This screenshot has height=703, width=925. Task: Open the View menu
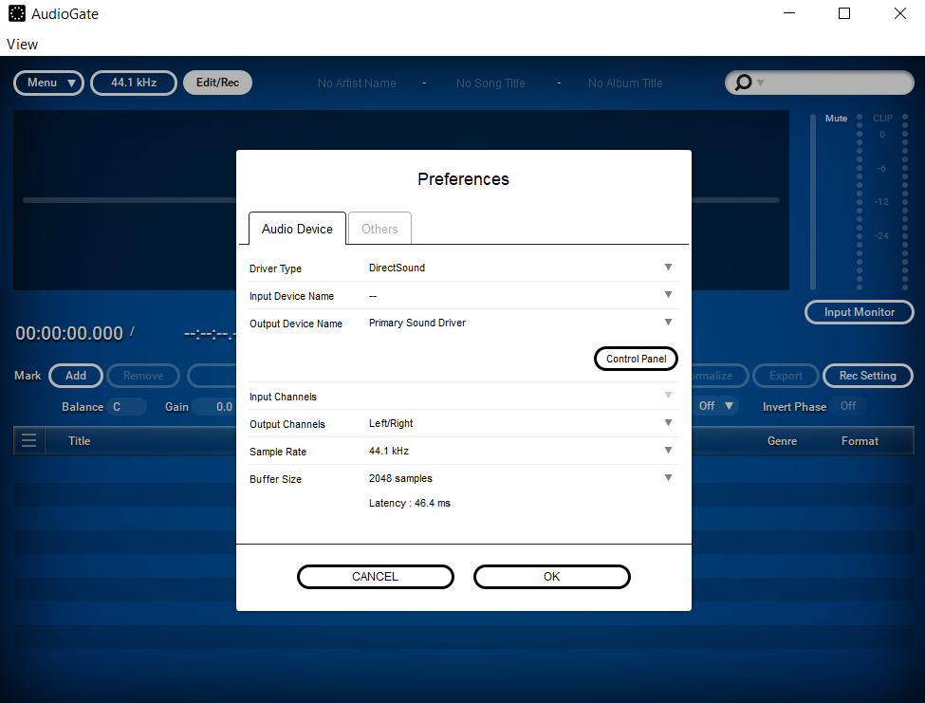(22, 44)
